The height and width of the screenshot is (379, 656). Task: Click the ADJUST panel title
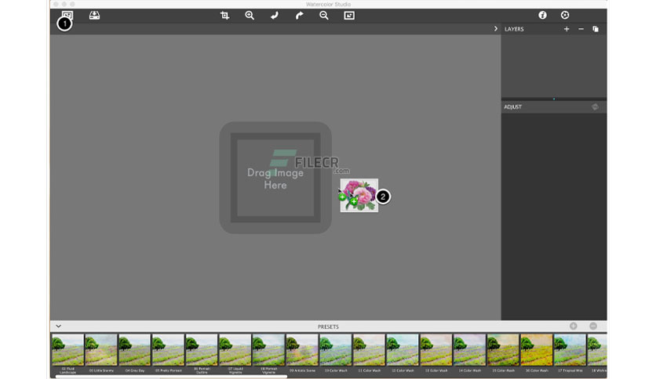pyautogui.click(x=513, y=106)
